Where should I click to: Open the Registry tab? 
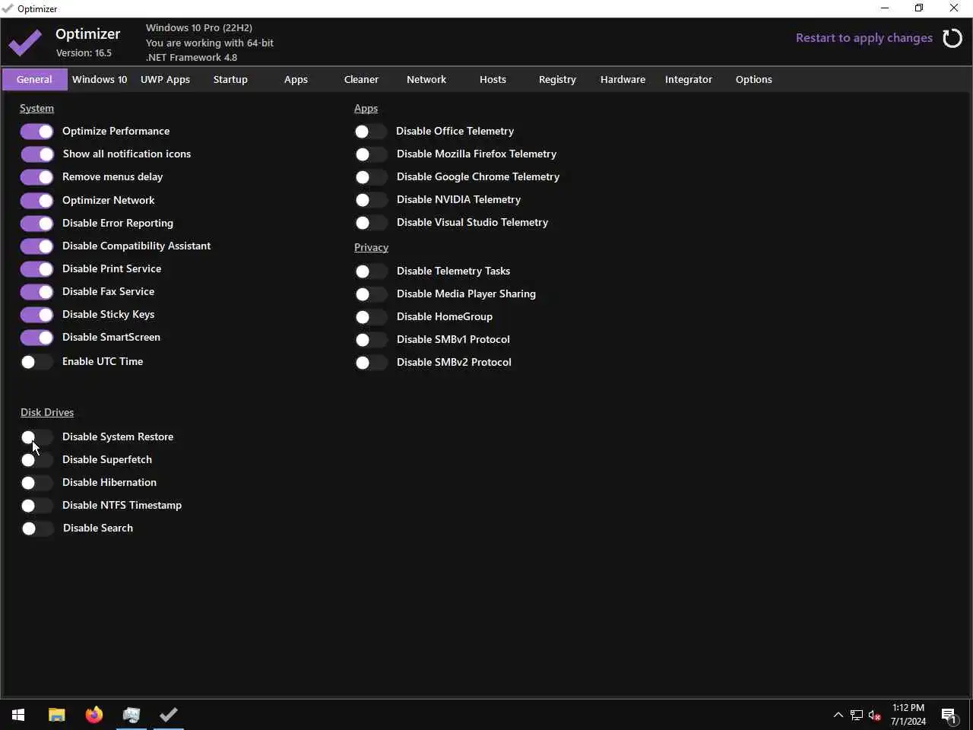[557, 79]
